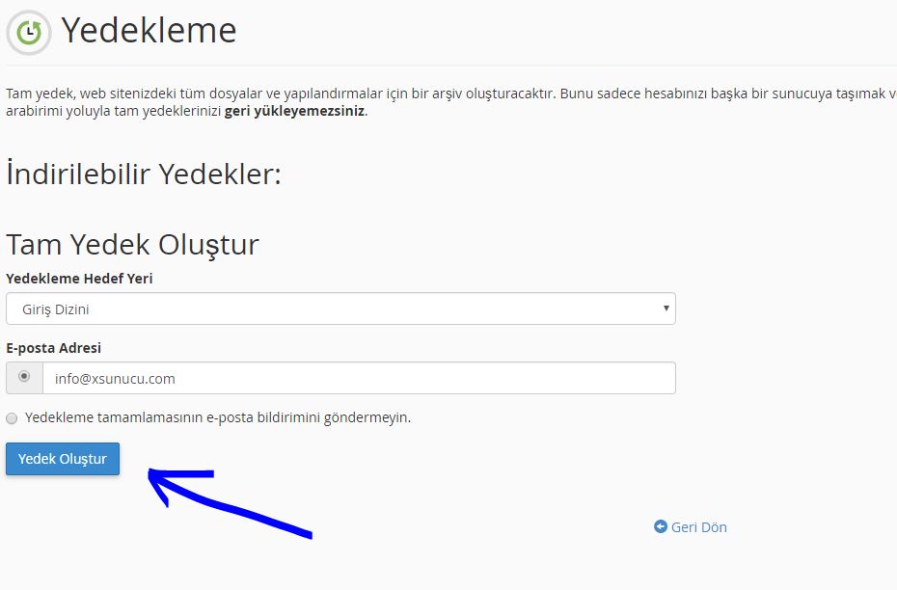Click the Tam Yedek Oluştur heading
This screenshot has height=590, width=897.
132,244
